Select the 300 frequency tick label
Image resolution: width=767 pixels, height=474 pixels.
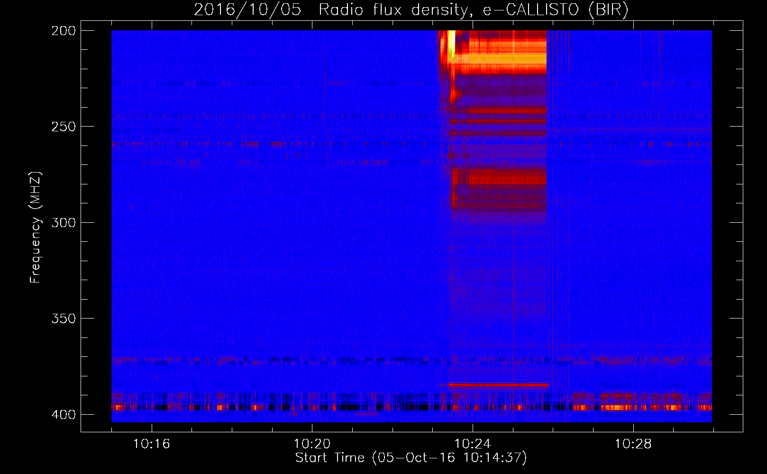[64, 222]
